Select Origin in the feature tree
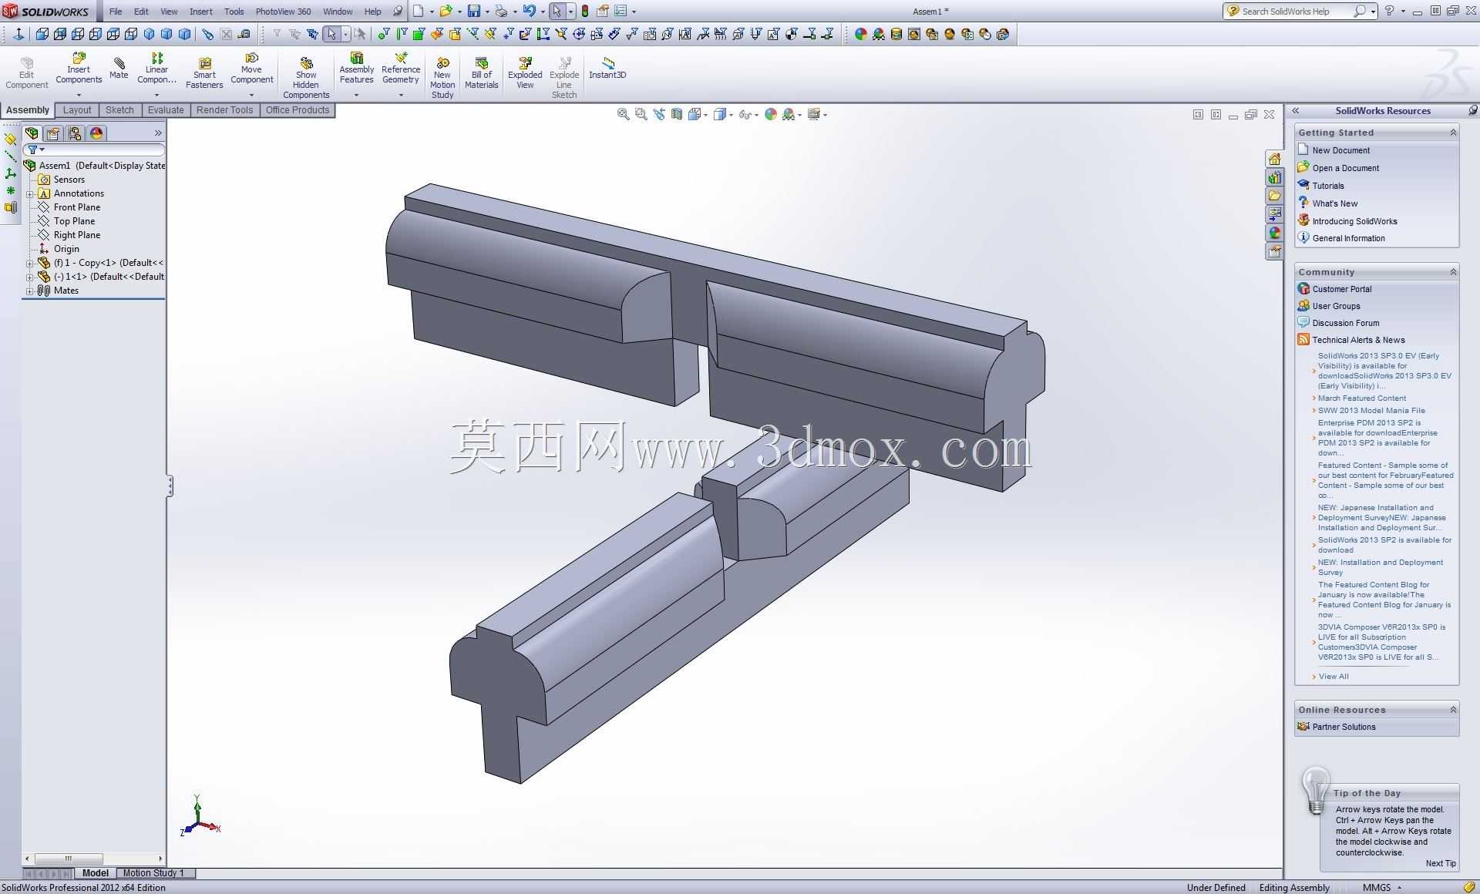 click(66, 249)
